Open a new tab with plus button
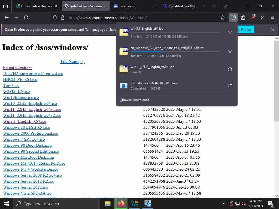279x209 pixels. (x=214, y=6)
